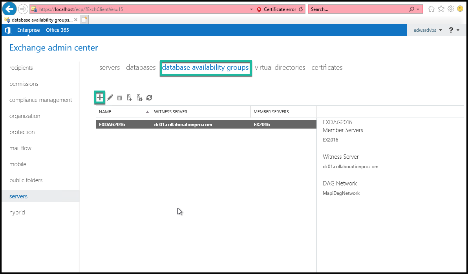Switch to Office 365 in the blue bar

(x=57, y=30)
